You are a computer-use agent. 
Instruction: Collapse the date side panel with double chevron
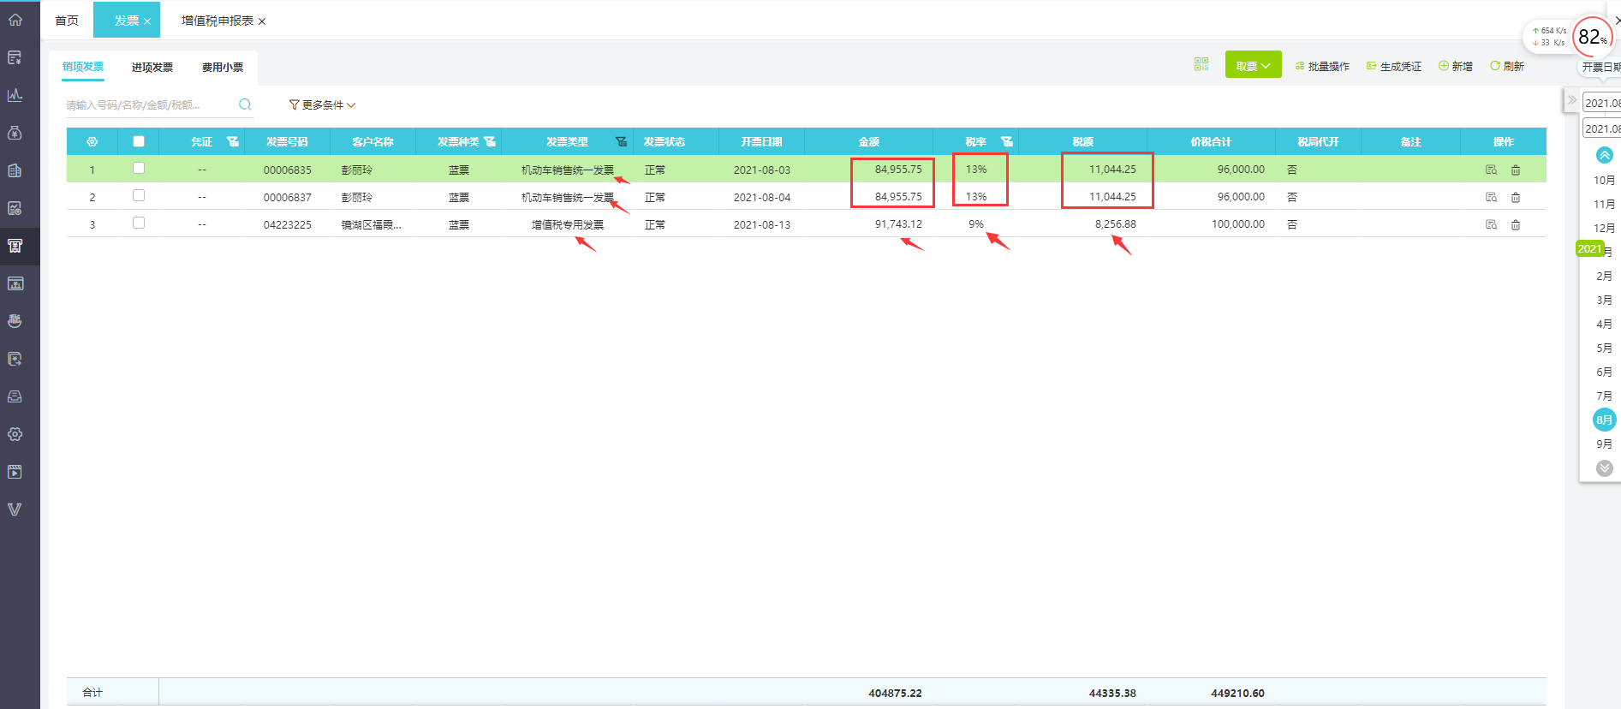tap(1571, 100)
